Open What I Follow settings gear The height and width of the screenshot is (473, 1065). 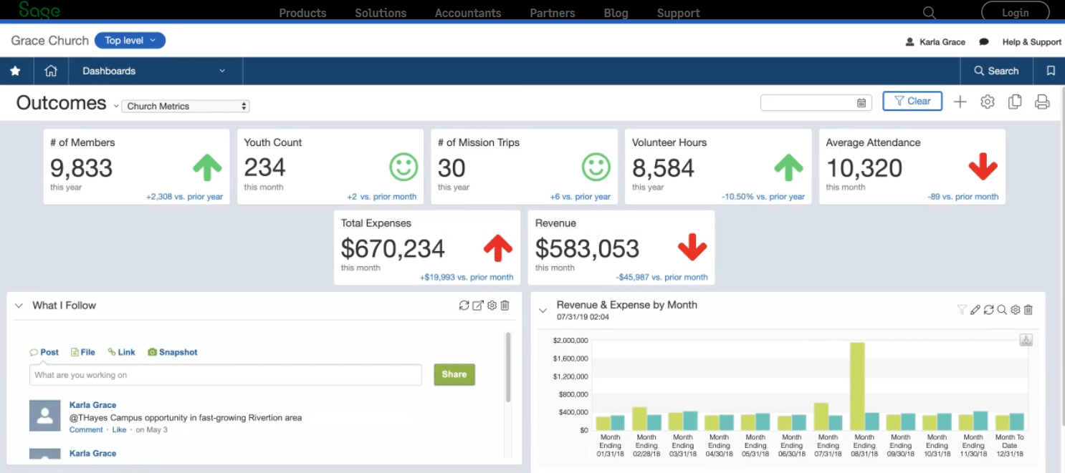click(492, 306)
